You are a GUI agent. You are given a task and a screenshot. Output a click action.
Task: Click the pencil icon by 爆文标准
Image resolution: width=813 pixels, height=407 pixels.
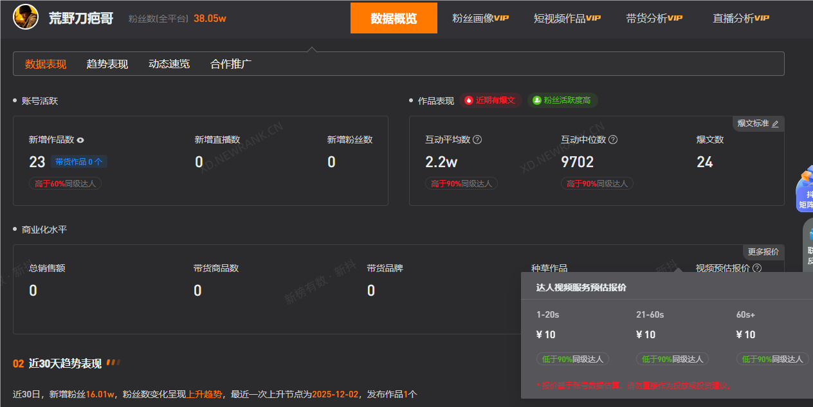pos(775,124)
